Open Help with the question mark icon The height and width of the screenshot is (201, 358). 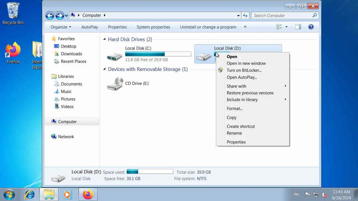pos(311,27)
